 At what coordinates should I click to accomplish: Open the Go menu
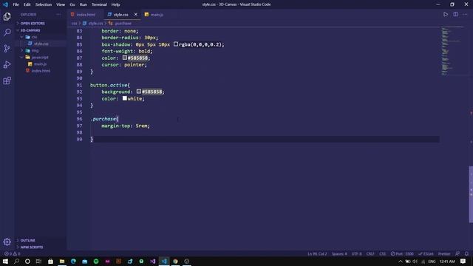(72, 4)
